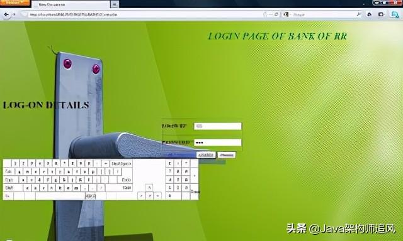Click the right Shift key on virtual keyboard
Viewport: 403px width, 241px height.
120,188
